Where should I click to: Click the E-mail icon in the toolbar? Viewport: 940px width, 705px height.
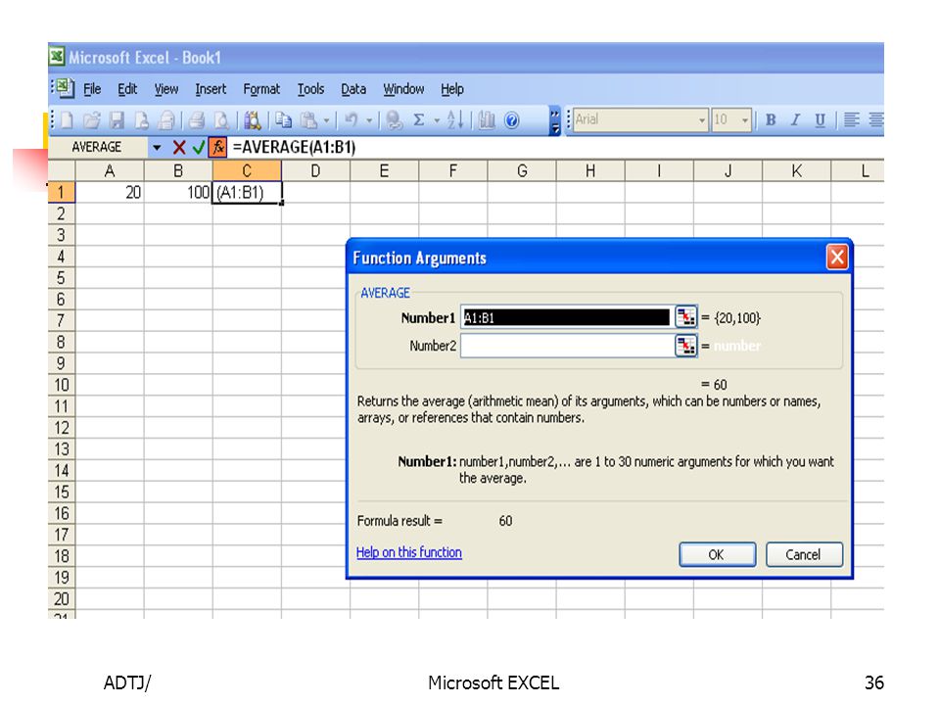click(166, 120)
